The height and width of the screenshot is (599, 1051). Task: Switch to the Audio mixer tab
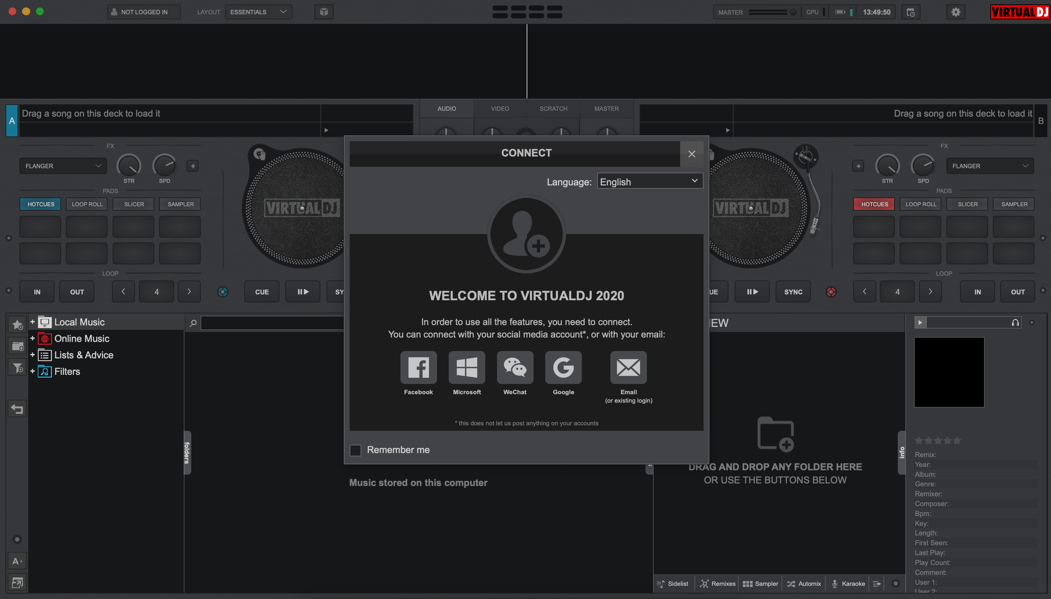tap(446, 109)
